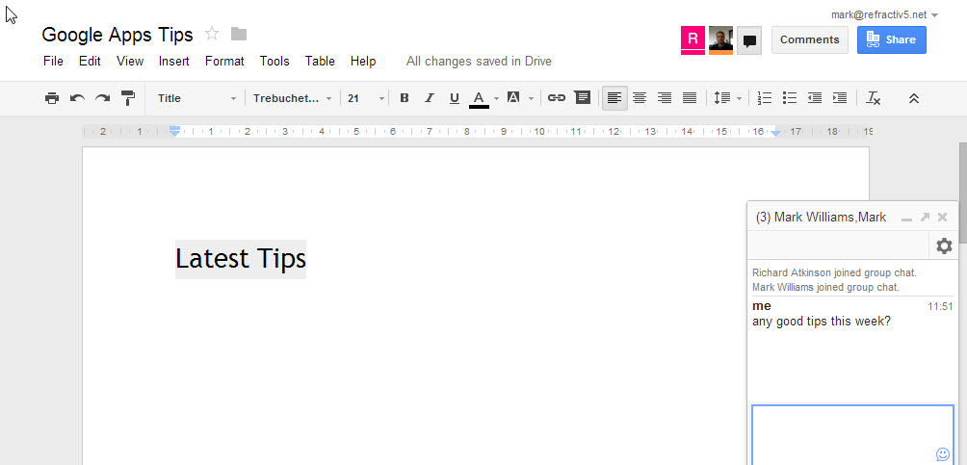
Task: Star the Google Apps Tips document
Action: coord(212,34)
